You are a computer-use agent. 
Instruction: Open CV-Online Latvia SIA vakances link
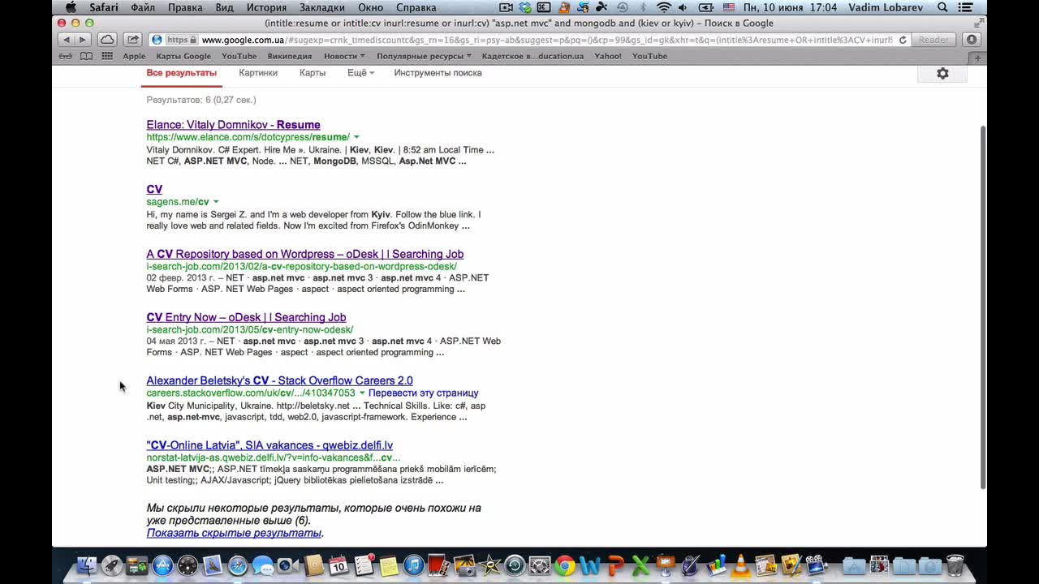269,445
